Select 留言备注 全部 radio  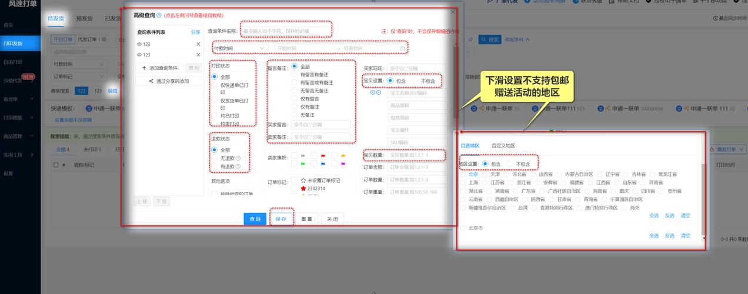294,66
